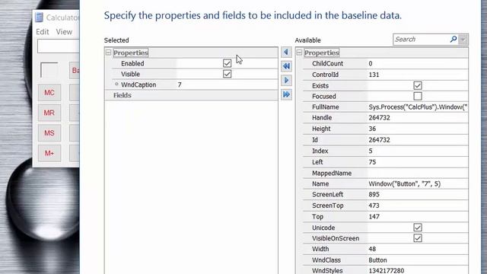Select the MappedName property
Viewport: 487px width, 274px height.
click(x=332, y=173)
